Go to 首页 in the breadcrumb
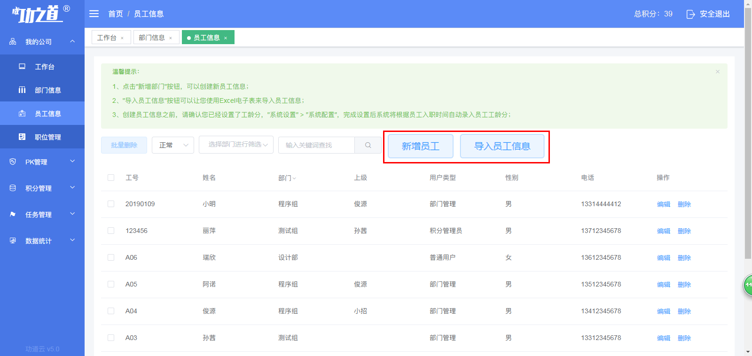Image resolution: width=752 pixels, height=356 pixels. tap(115, 14)
